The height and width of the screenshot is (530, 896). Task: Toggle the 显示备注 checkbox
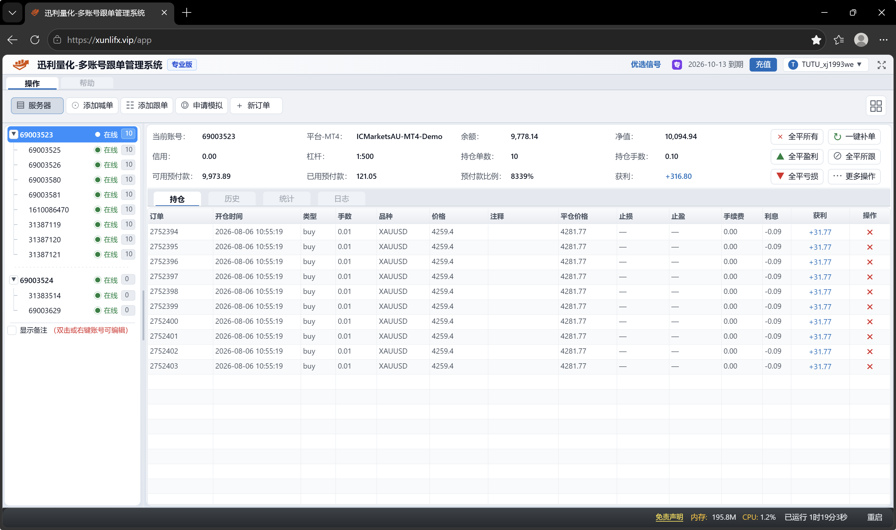[x=12, y=330]
